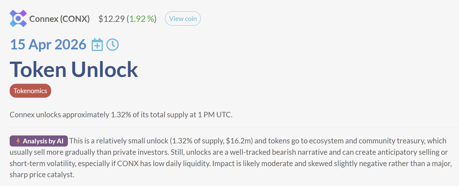
Task: Click the Analysis by AI badge label
Action: [x=43, y=141]
